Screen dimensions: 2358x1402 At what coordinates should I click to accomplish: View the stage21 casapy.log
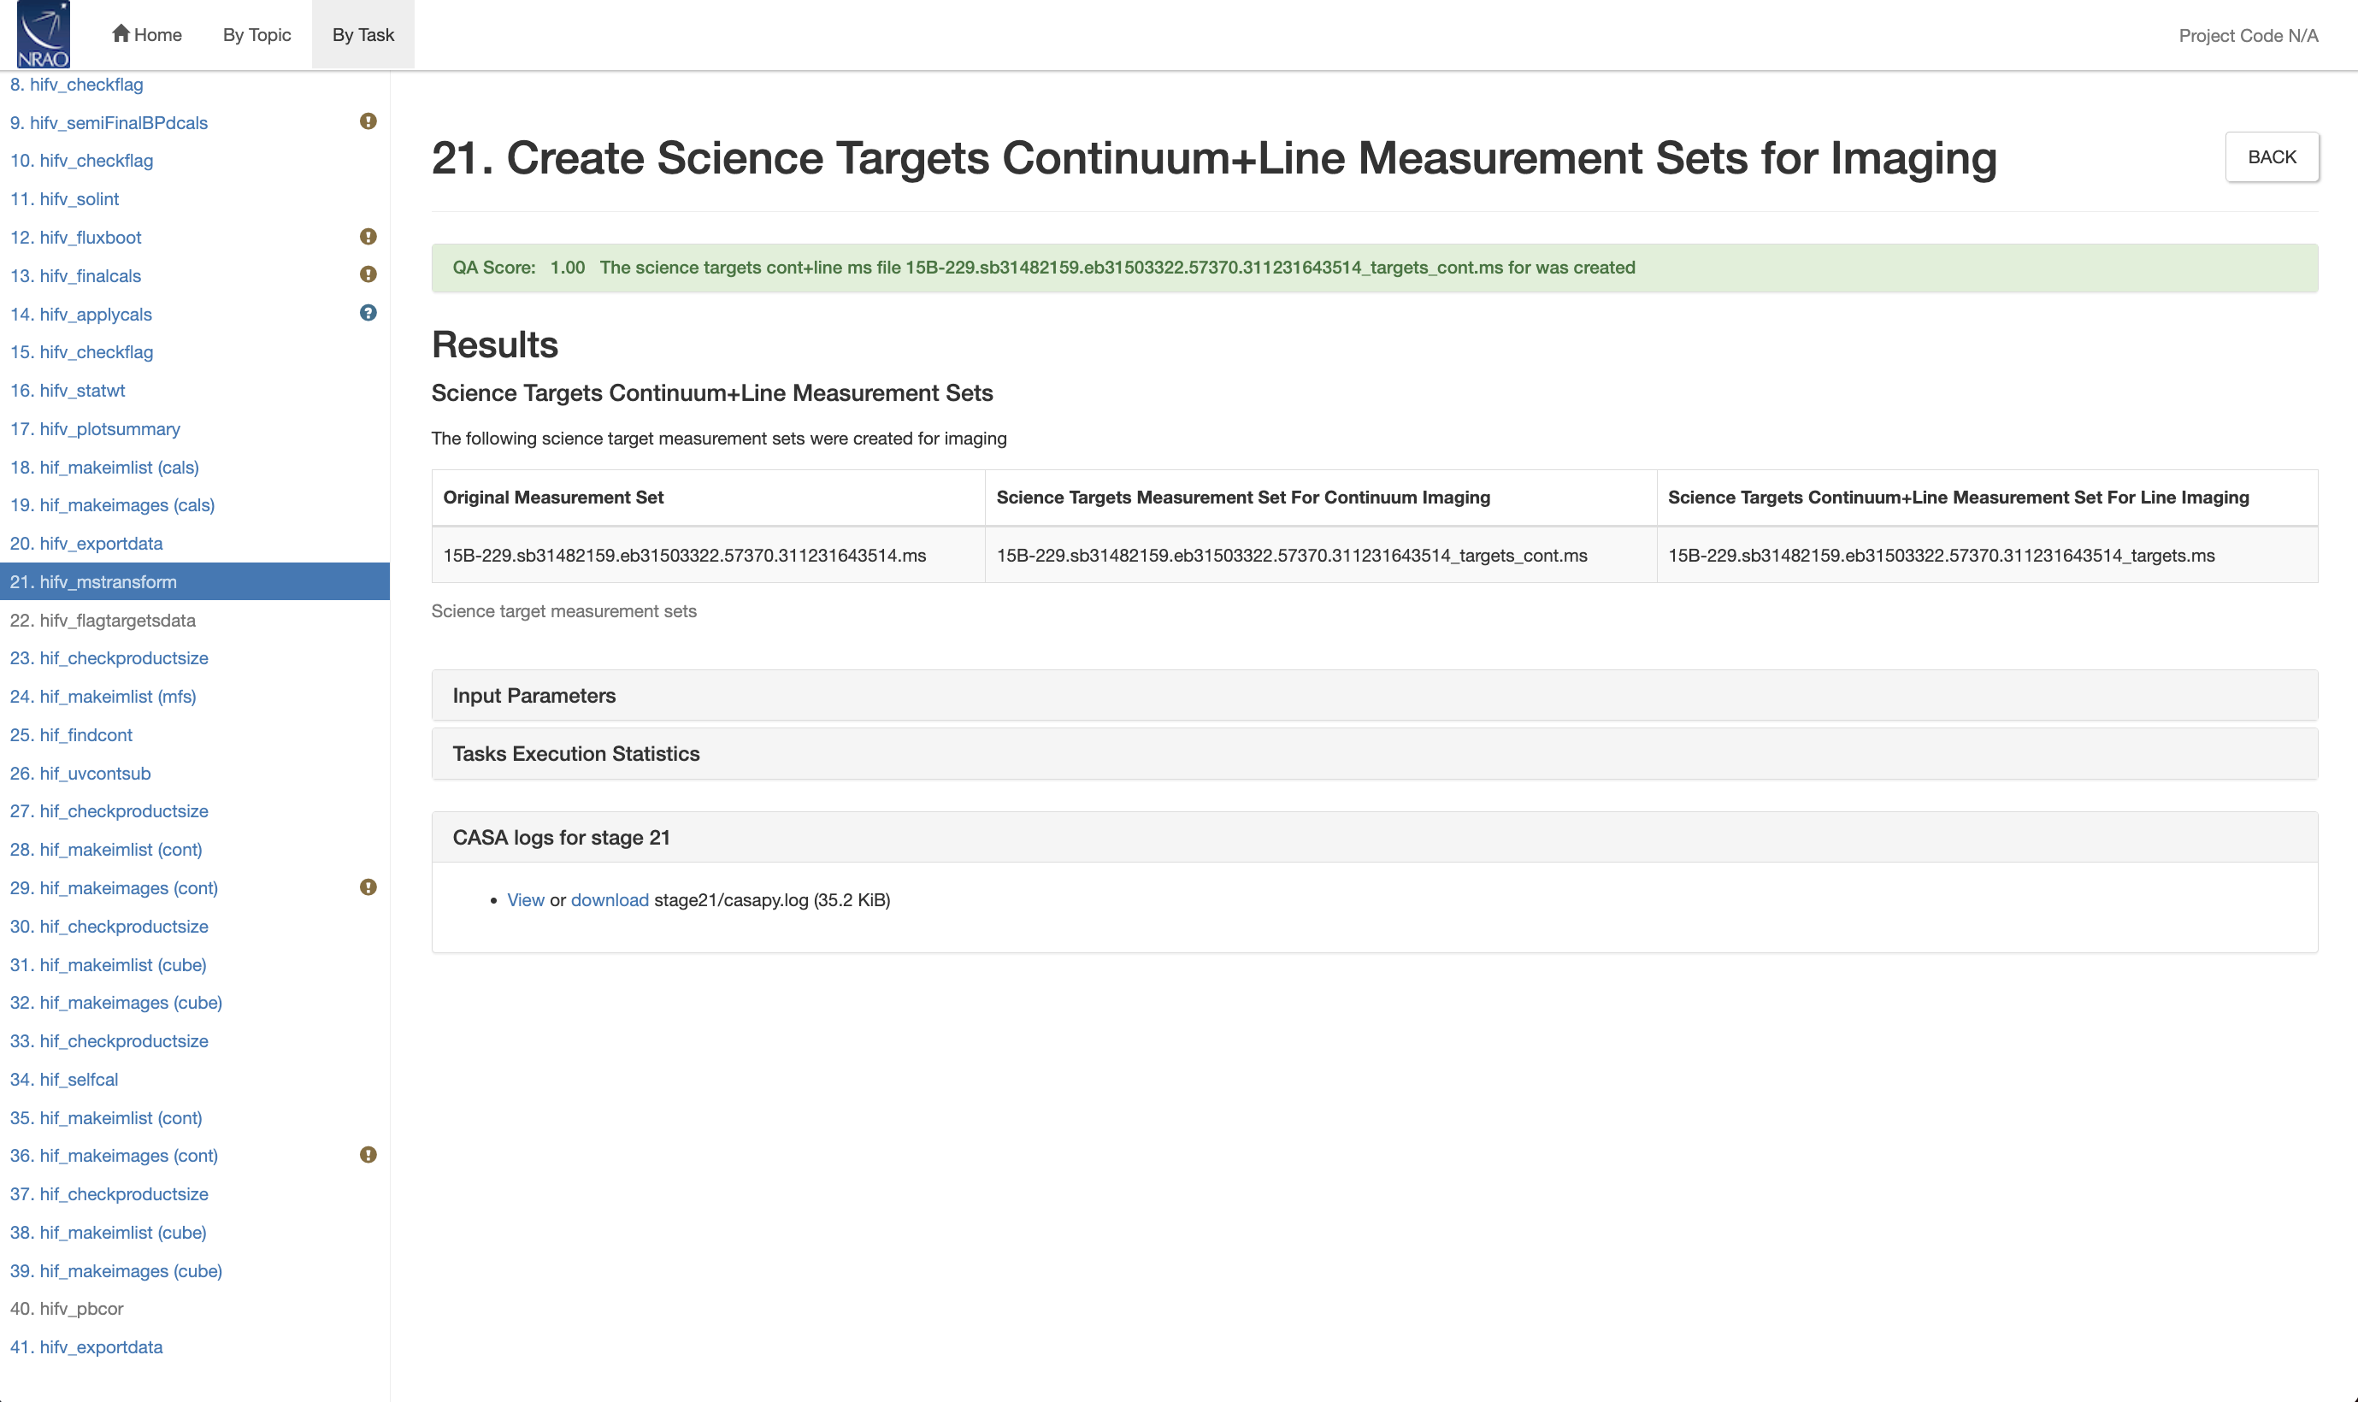(x=525, y=899)
